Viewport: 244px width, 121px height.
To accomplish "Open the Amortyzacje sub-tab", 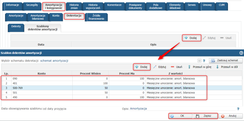I will [16, 17].
